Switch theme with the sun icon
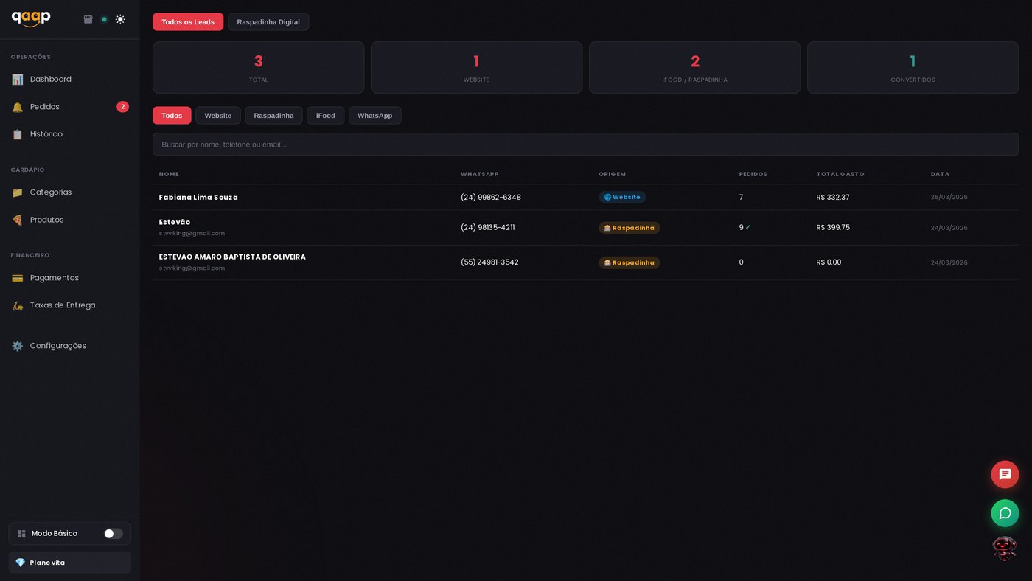1032x581 pixels. (x=120, y=19)
